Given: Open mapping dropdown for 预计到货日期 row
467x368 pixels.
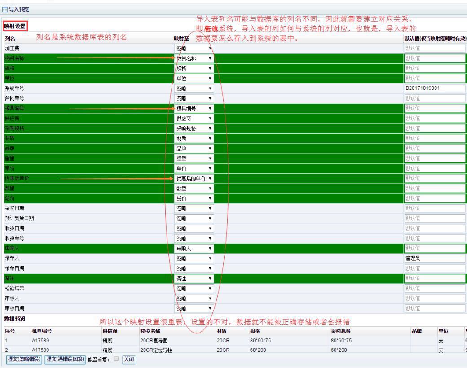Looking at the screenshot, I should point(194,219).
